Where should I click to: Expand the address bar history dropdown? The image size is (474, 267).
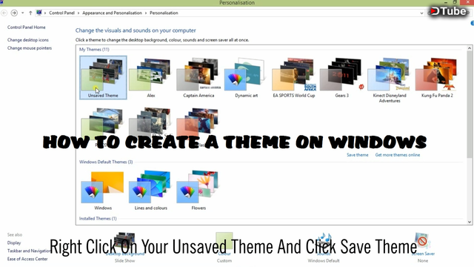click(x=421, y=13)
